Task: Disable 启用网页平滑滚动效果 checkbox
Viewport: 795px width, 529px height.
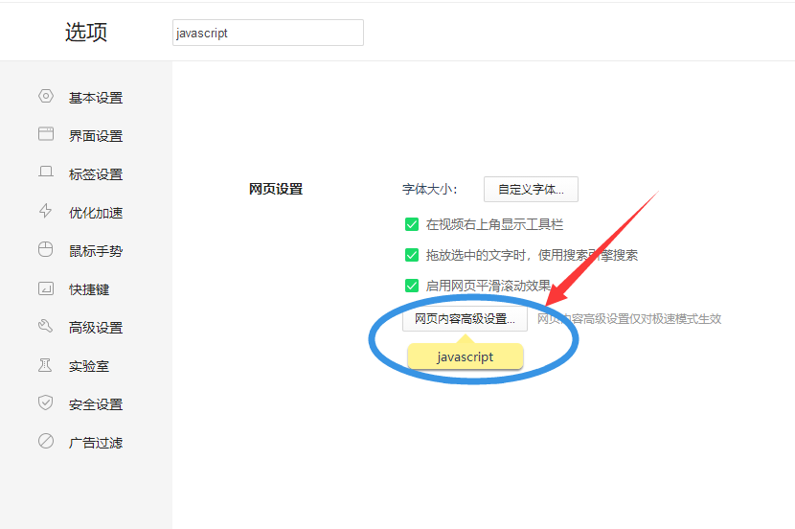Action: coord(412,286)
